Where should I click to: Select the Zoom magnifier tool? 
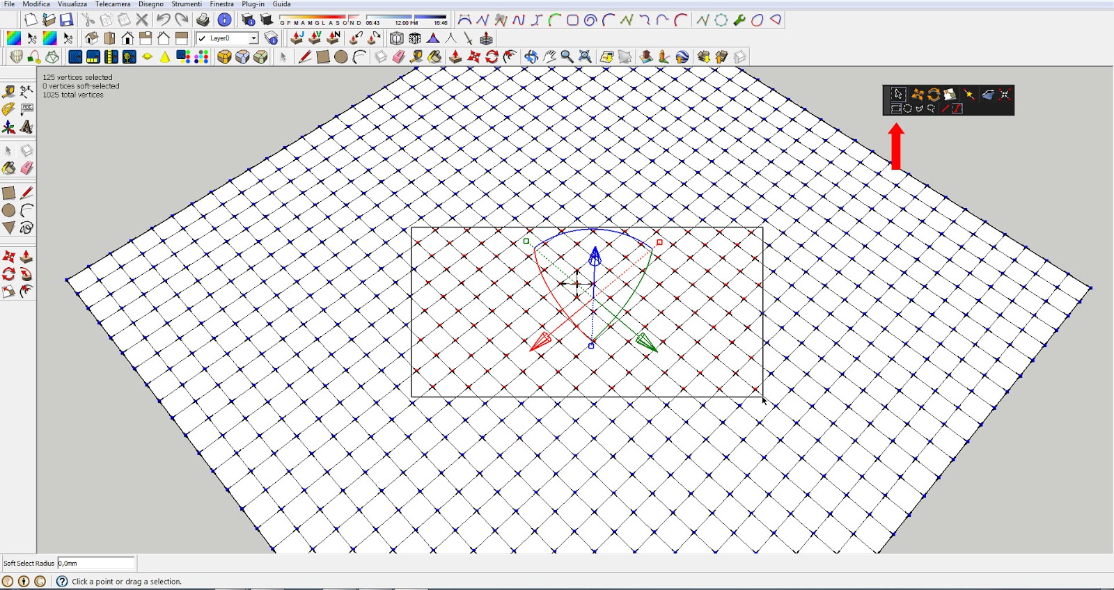[x=567, y=57]
